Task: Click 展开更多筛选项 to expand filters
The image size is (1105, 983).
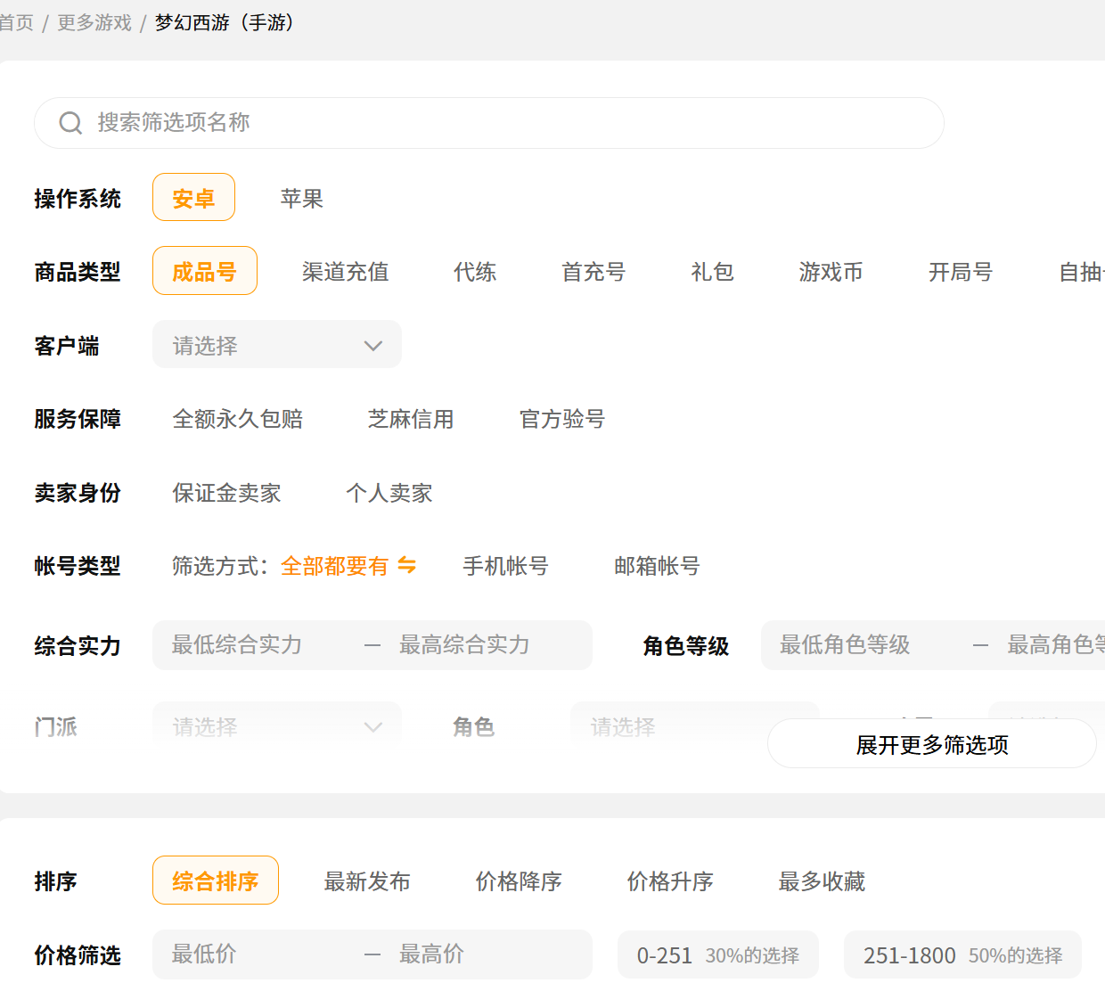Action: coord(931,744)
